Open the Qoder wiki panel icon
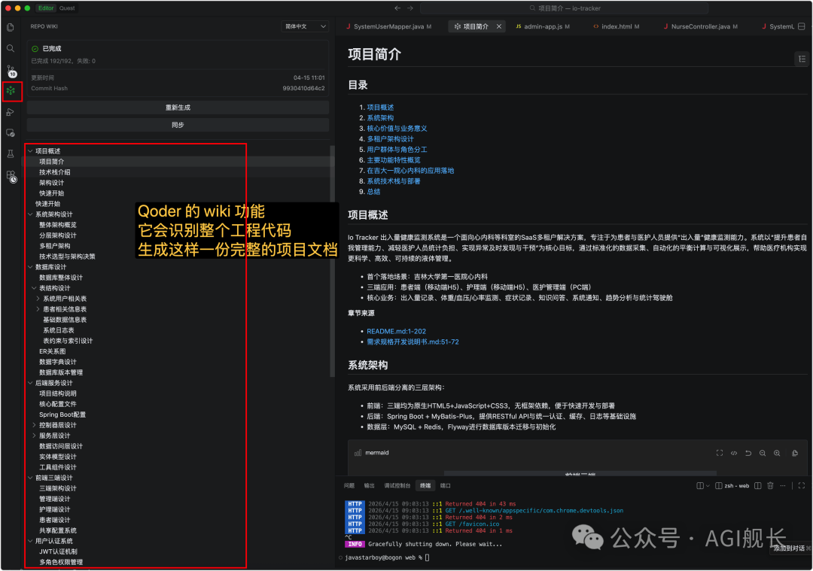The image size is (813, 571). (11, 91)
